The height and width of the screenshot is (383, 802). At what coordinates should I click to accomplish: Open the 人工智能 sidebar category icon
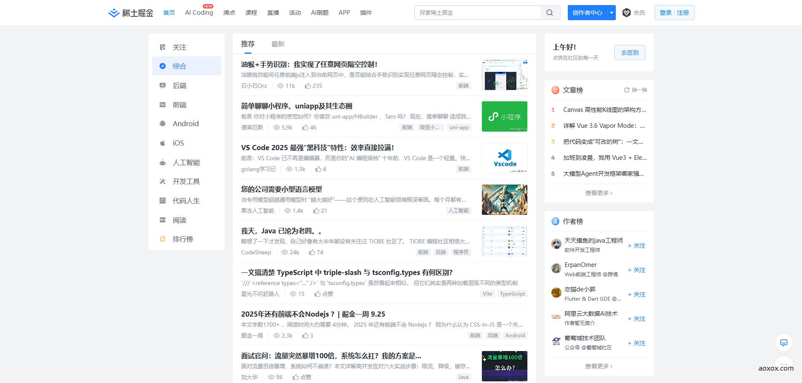[x=163, y=162]
